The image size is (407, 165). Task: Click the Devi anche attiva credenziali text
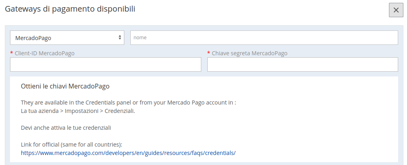(66, 128)
